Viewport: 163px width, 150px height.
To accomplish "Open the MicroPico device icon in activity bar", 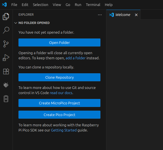I will [6, 99].
